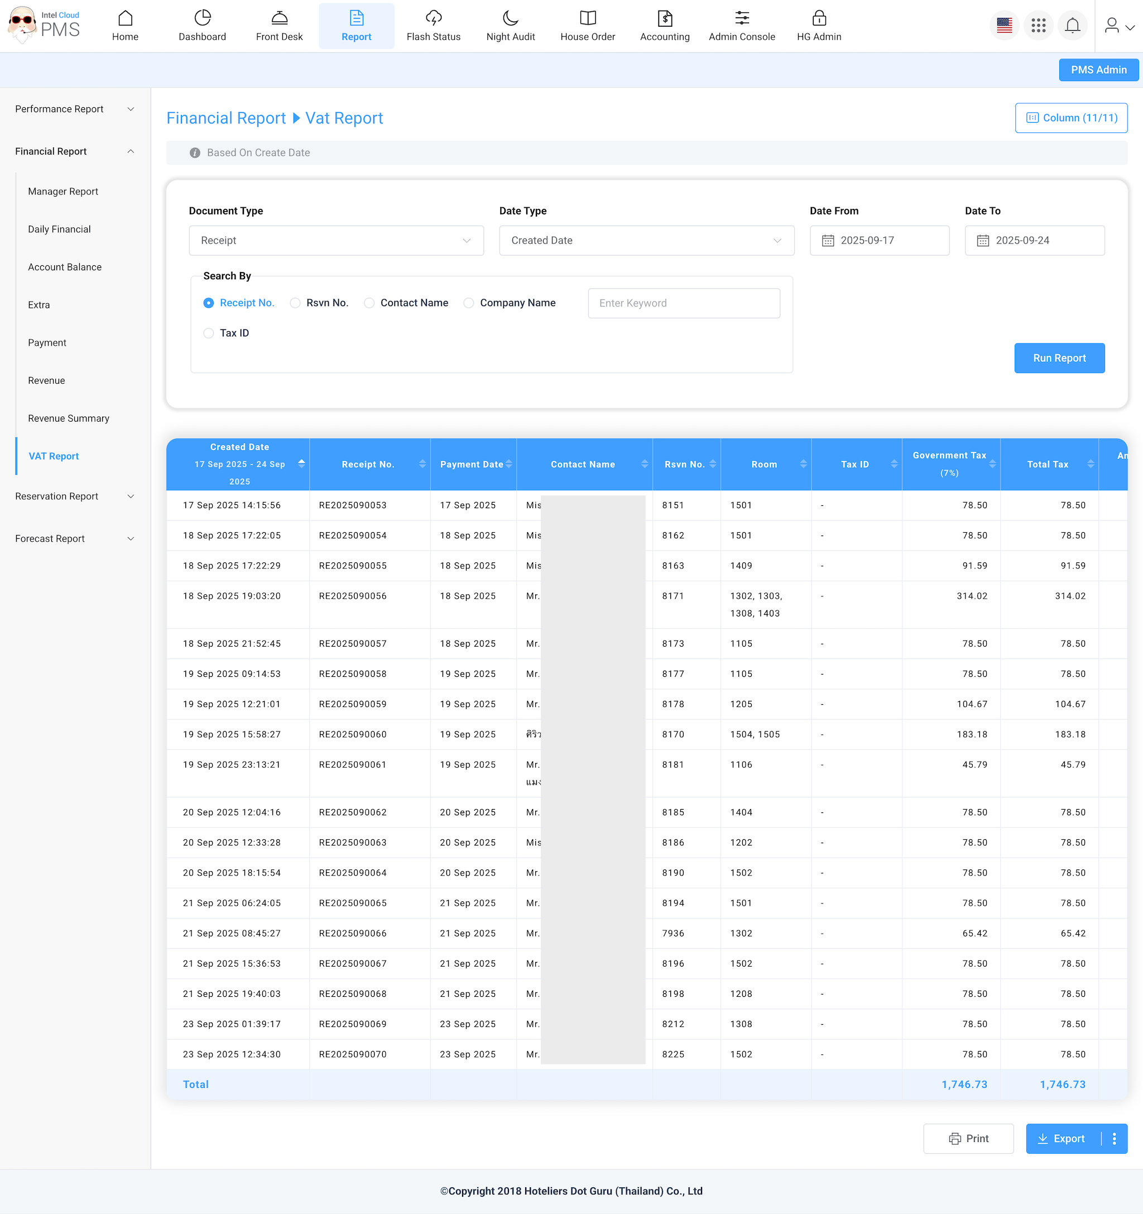Click the US flag language icon
The height and width of the screenshot is (1214, 1143).
pos(1004,26)
